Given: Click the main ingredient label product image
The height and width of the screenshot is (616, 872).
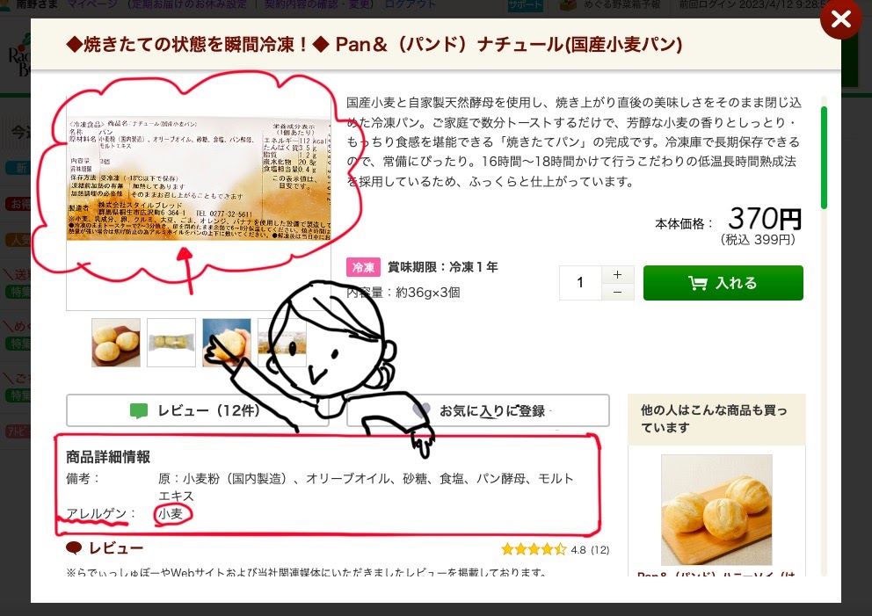Looking at the screenshot, I should point(199,178).
